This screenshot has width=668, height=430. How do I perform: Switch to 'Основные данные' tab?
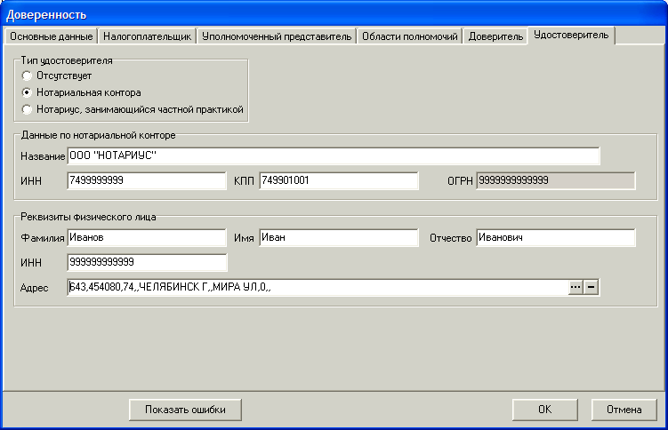pyautogui.click(x=51, y=36)
